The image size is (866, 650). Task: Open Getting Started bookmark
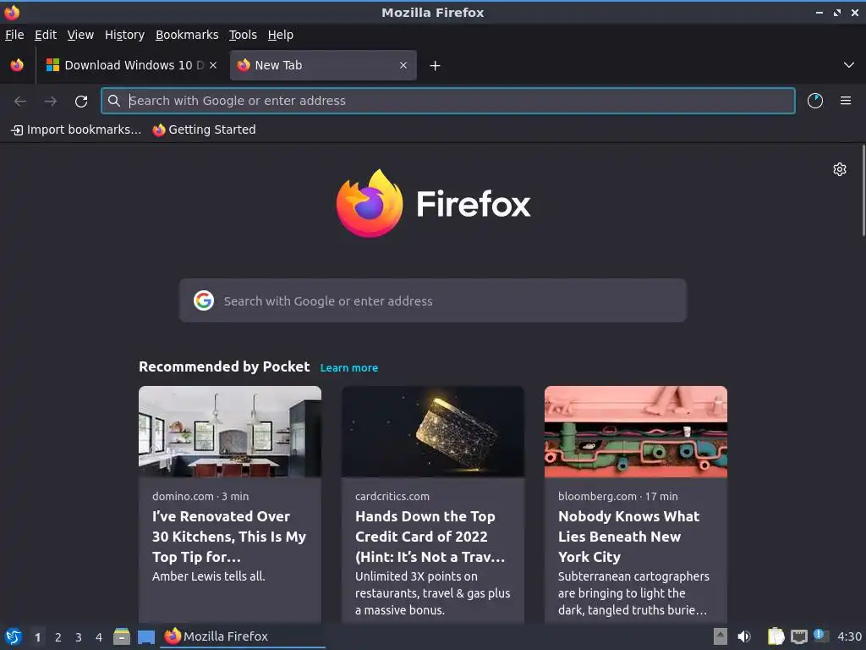click(205, 129)
